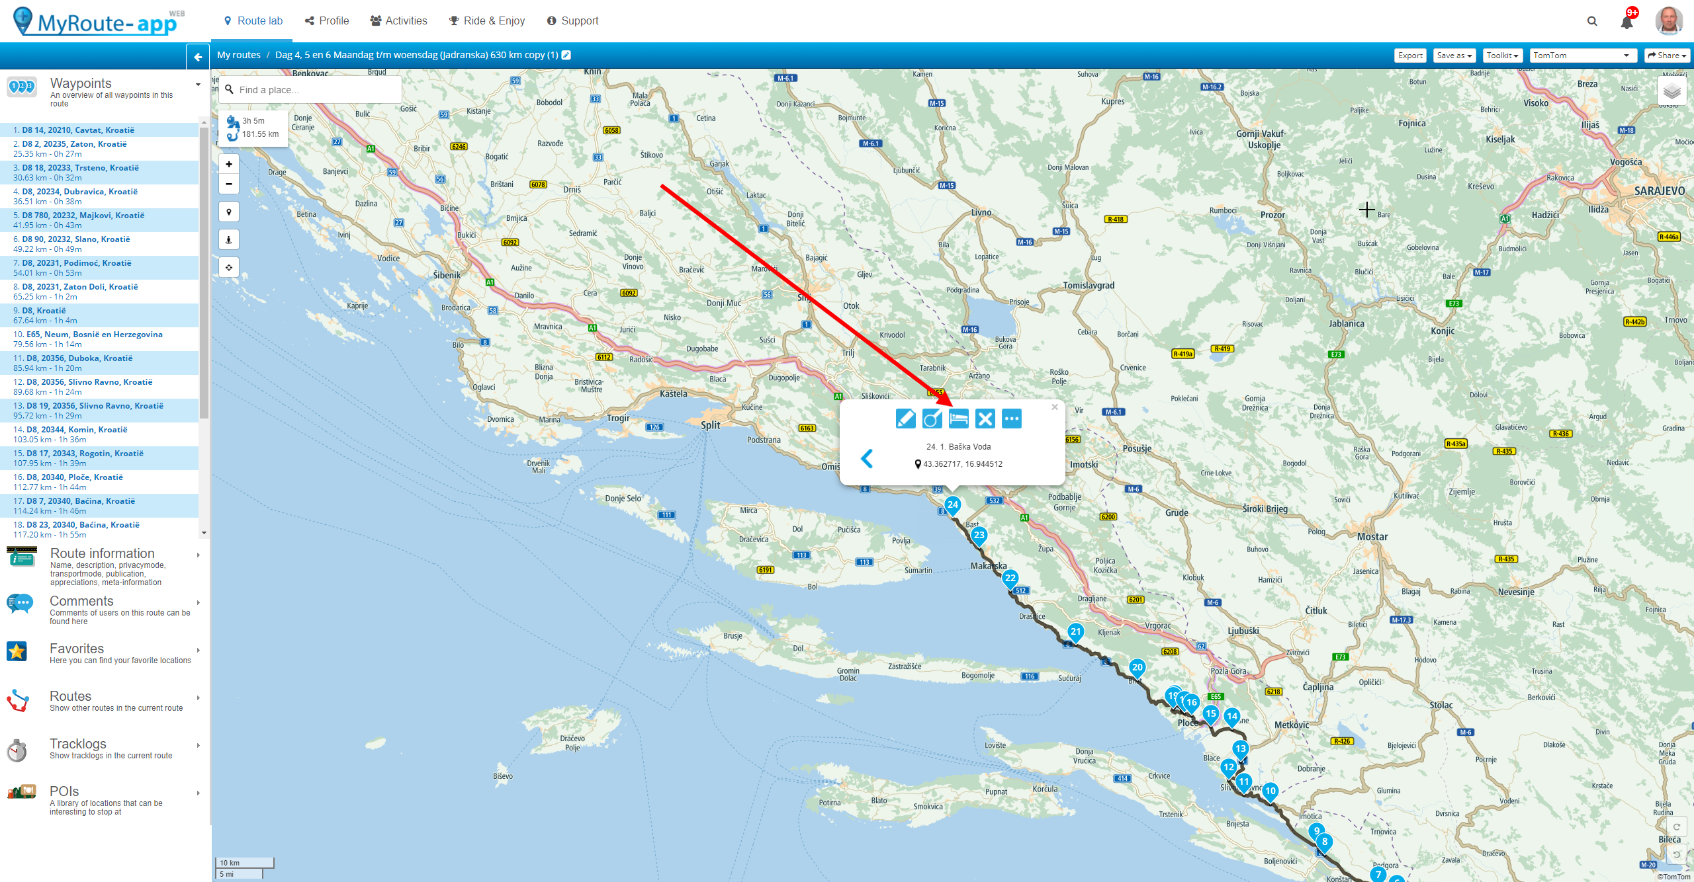Image resolution: width=1694 pixels, height=882 pixels.
Task: Click the Find a place search field
Action: [x=311, y=90]
